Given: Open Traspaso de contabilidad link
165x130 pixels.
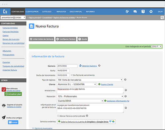Looking at the screenshot, I should coord(13,66).
